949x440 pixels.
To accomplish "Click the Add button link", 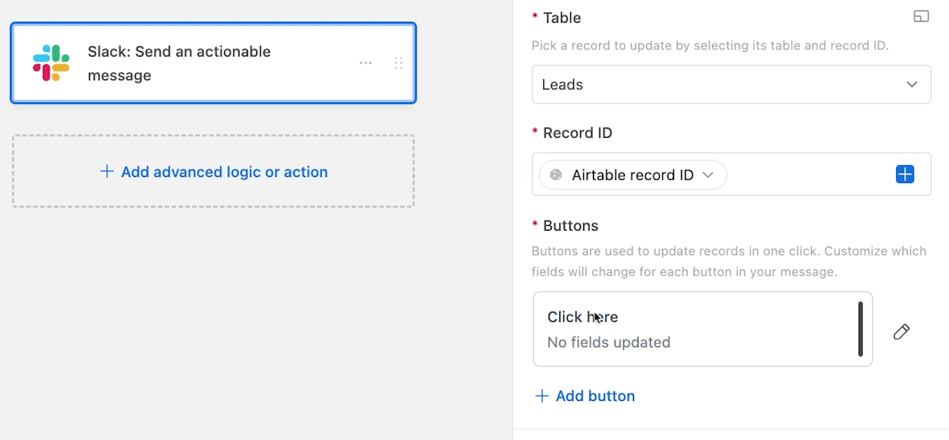I will pos(585,396).
